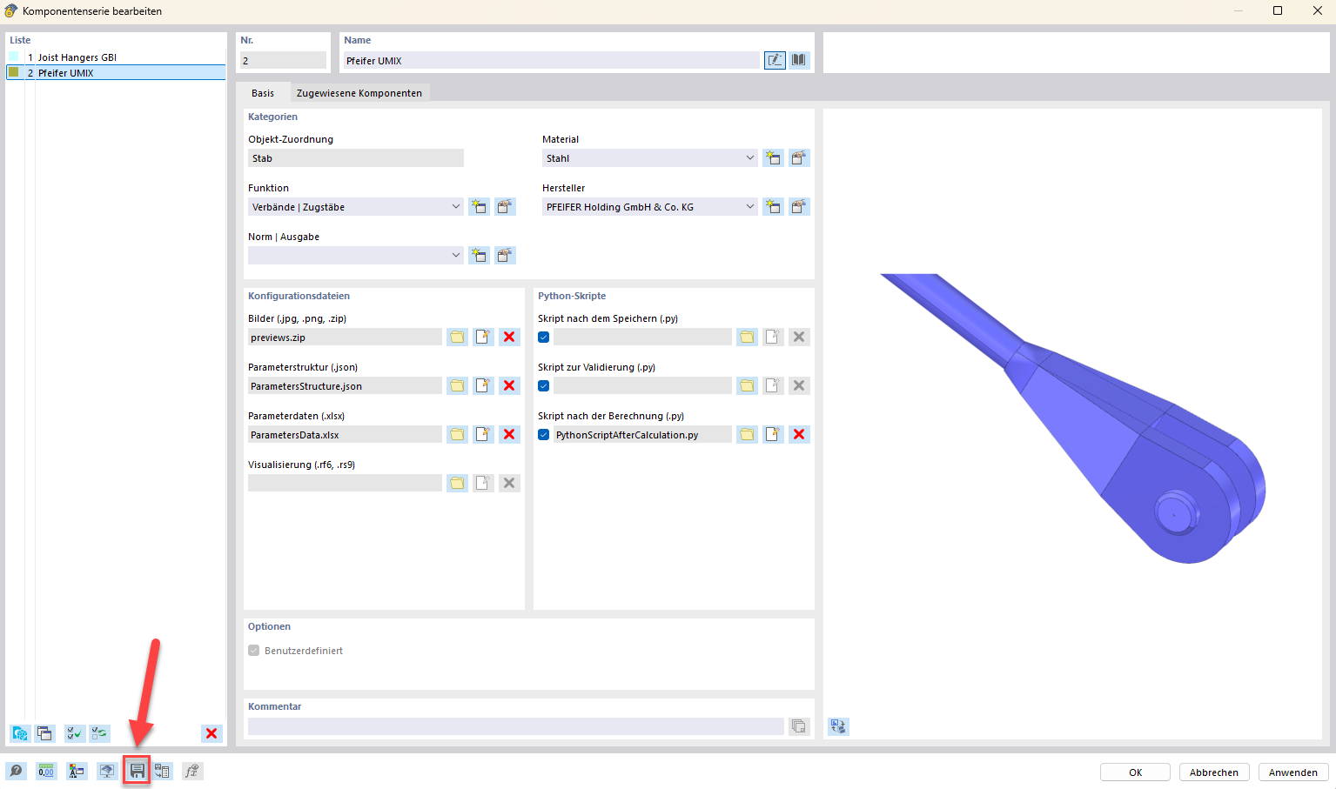Image resolution: width=1336 pixels, height=789 pixels.
Task: Toggle checkbox for Skript nach der Berechnung
Action: [544, 435]
